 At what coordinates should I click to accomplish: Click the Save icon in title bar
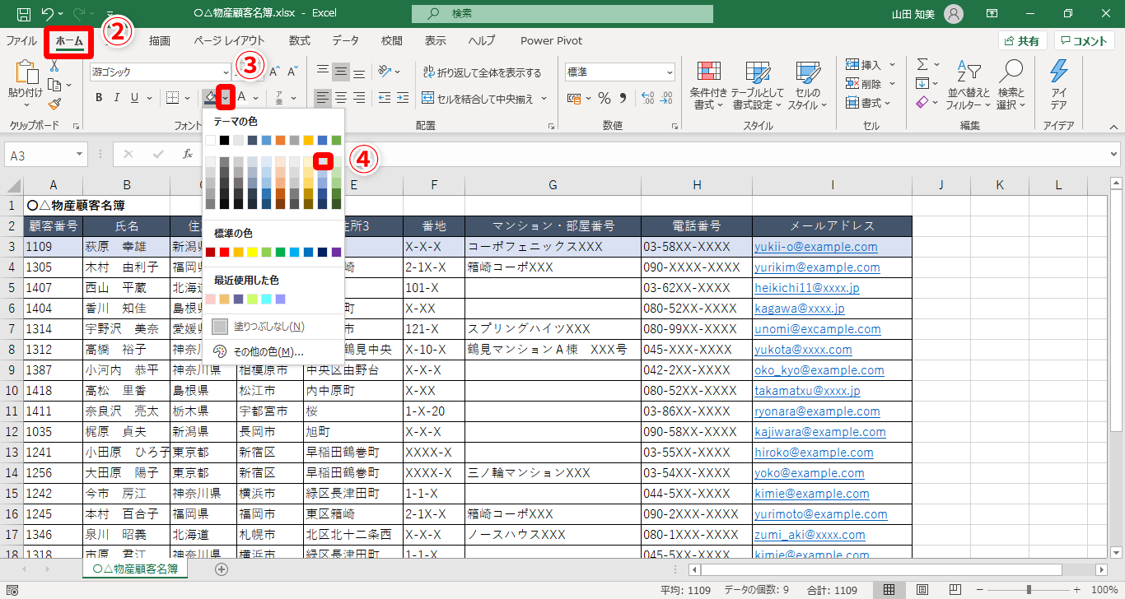(x=24, y=14)
